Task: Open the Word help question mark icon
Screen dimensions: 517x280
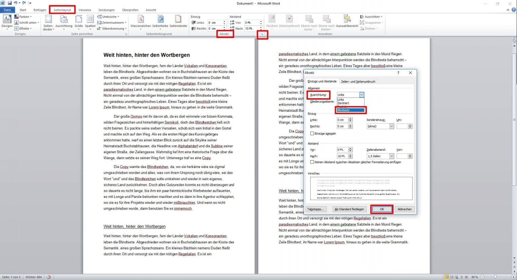Action: click(514, 10)
